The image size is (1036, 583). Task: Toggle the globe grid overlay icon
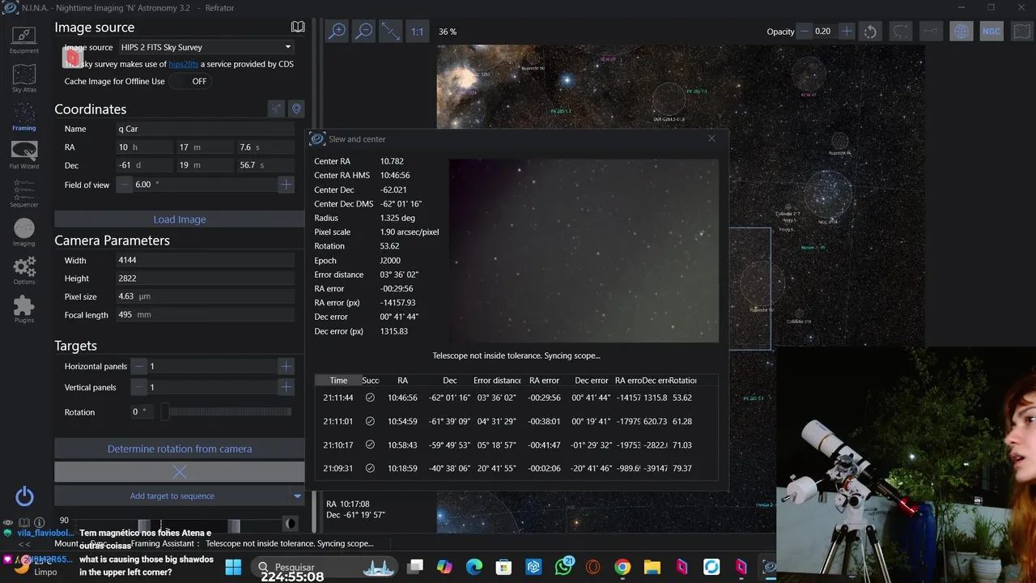point(962,32)
